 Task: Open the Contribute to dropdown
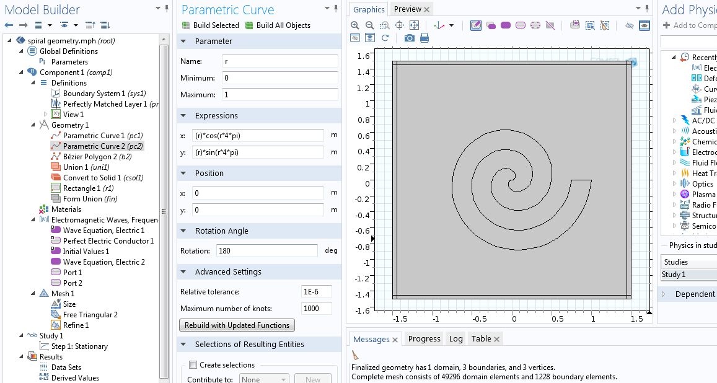tap(265, 379)
